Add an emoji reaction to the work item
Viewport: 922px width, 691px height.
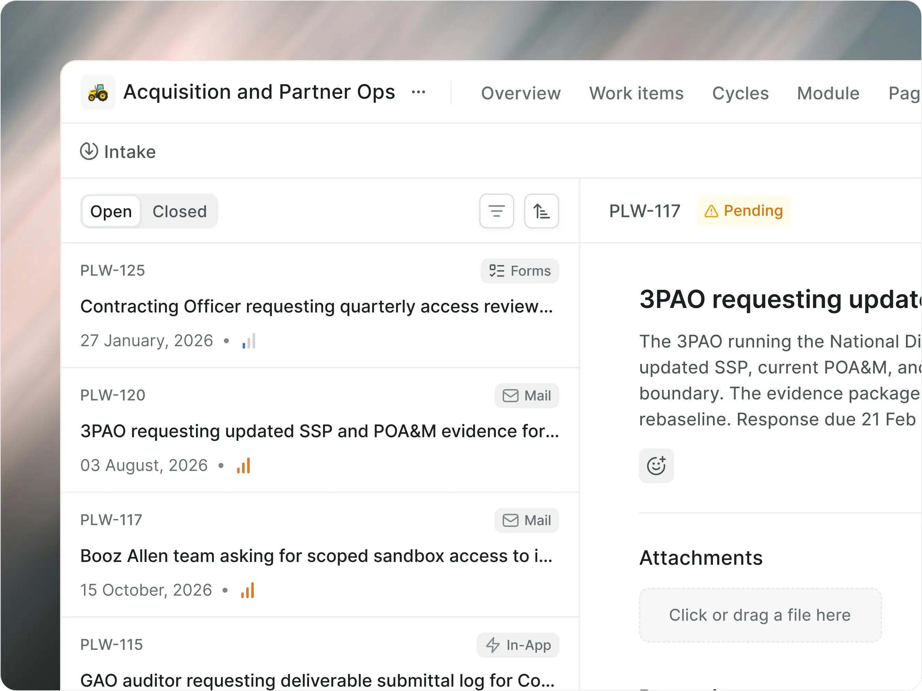[656, 466]
